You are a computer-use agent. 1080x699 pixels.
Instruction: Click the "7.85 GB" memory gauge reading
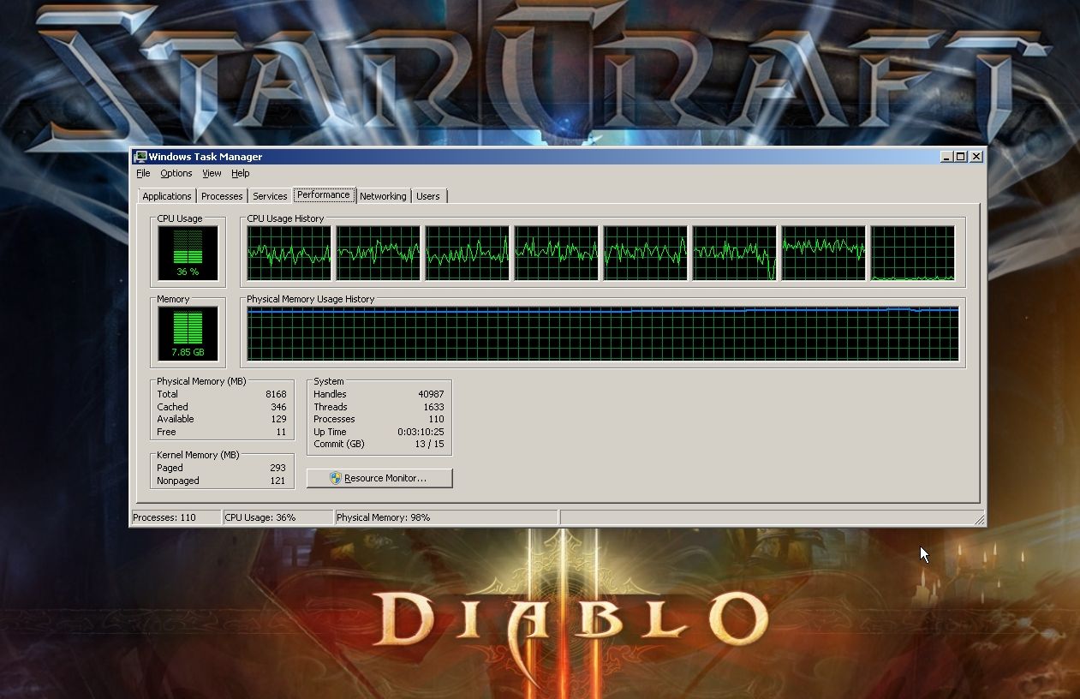coord(188,352)
